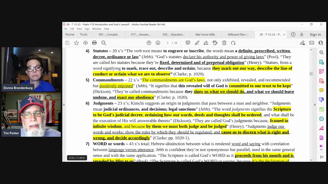The height and width of the screenshot is (184, 328).
Task: Click the scrollbar up arrow
Action: pyautogui.click(x=311, y=50)
